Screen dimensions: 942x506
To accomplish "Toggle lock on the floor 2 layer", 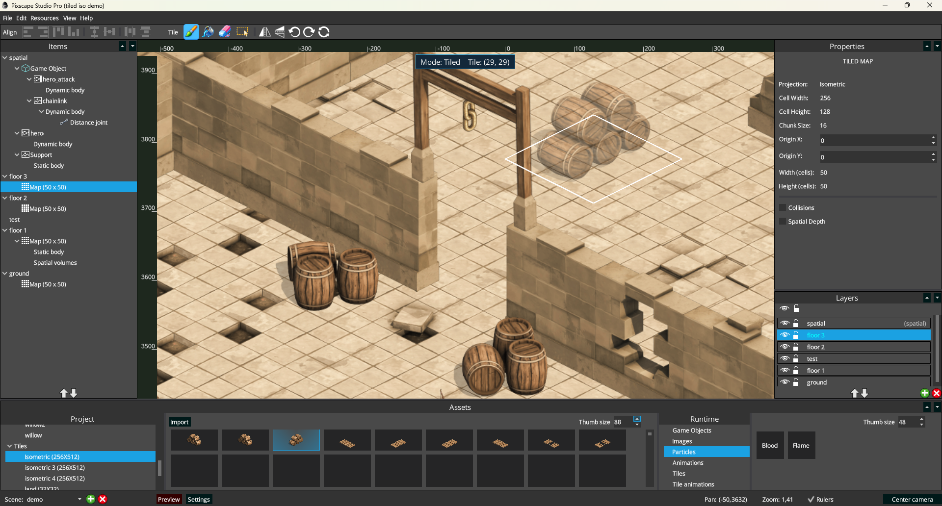I will click(796, 347).
